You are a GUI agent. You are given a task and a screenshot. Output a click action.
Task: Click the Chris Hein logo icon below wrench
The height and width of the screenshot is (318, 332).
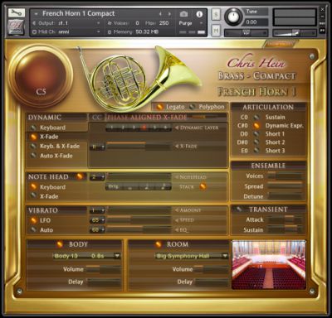point(17,27)
